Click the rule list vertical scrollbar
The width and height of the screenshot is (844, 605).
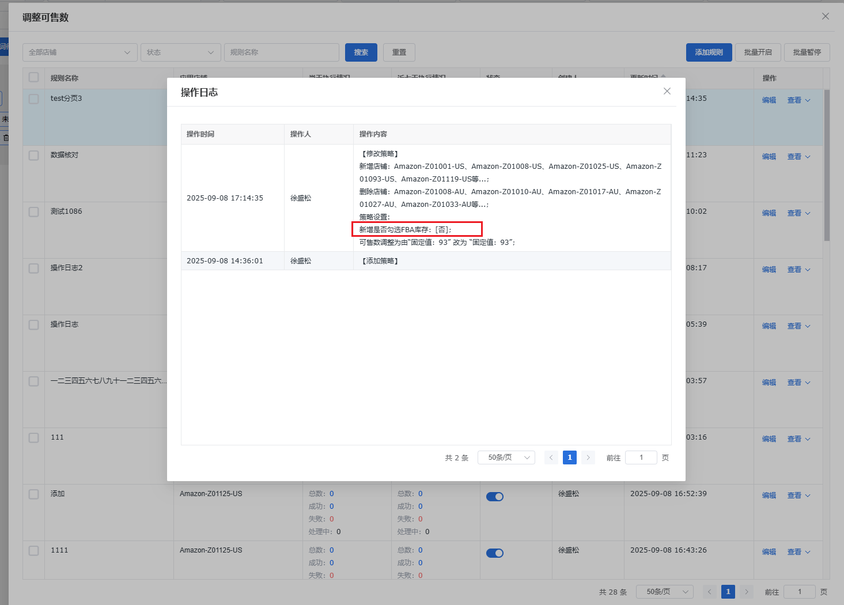pyautogui.click(x=827, y=165)
